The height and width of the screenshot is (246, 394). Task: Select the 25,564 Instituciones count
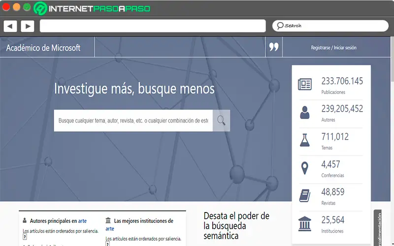(333, 220)
